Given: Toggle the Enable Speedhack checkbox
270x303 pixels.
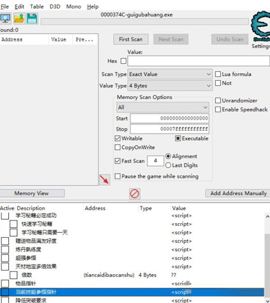Looking at the screenshot, I should (218, 110).
